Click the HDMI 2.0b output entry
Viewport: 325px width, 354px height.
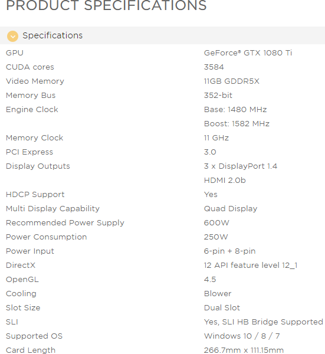225,181
